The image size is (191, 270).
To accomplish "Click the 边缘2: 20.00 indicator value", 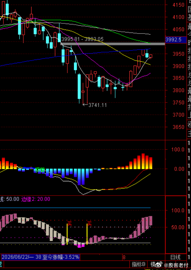I will tap(36, 199).
